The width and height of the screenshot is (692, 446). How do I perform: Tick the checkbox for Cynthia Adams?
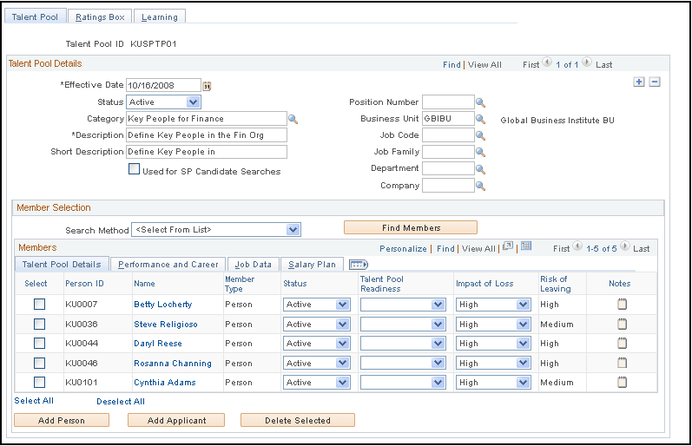[39, 382]
